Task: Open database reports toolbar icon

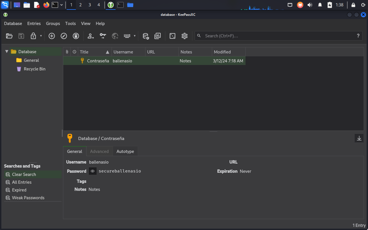Action: click(158, 36)
